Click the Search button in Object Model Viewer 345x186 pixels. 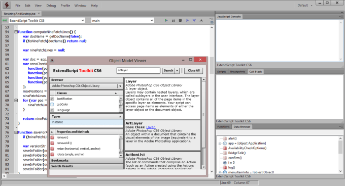point(168,71)
